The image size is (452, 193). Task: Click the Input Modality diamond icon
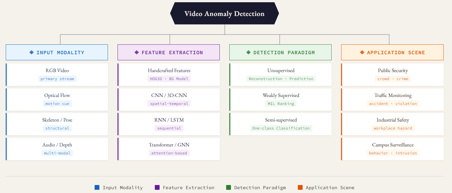click(x=32, y=52)
